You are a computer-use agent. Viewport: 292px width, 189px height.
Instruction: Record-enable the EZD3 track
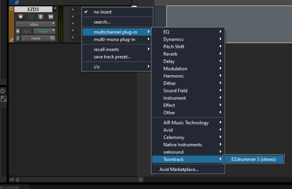click(21, 17)
